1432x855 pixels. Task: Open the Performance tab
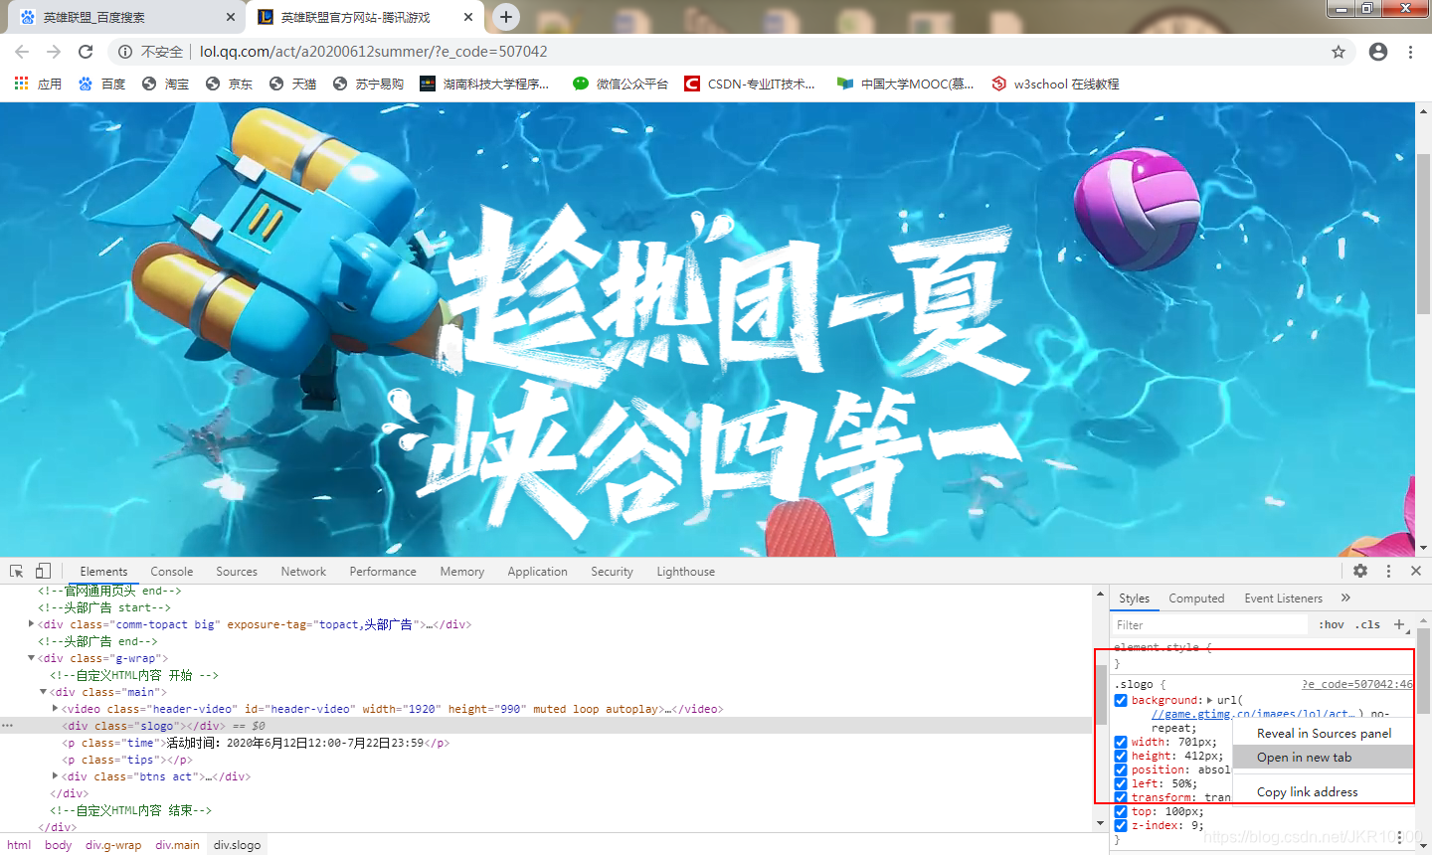pos(383,572)
